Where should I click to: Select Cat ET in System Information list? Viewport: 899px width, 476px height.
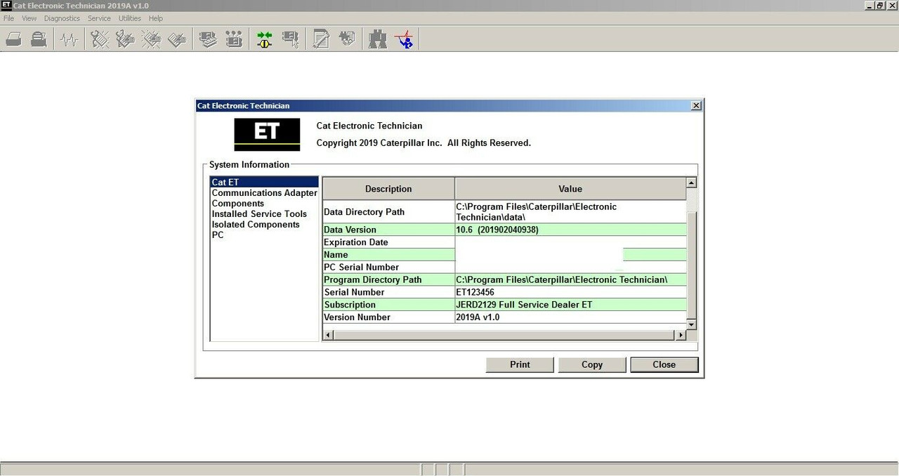(x=264, y=182)
